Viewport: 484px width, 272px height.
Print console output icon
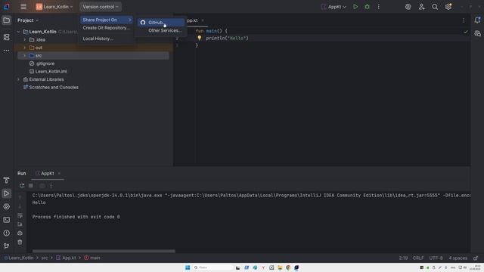coord(20,233)
